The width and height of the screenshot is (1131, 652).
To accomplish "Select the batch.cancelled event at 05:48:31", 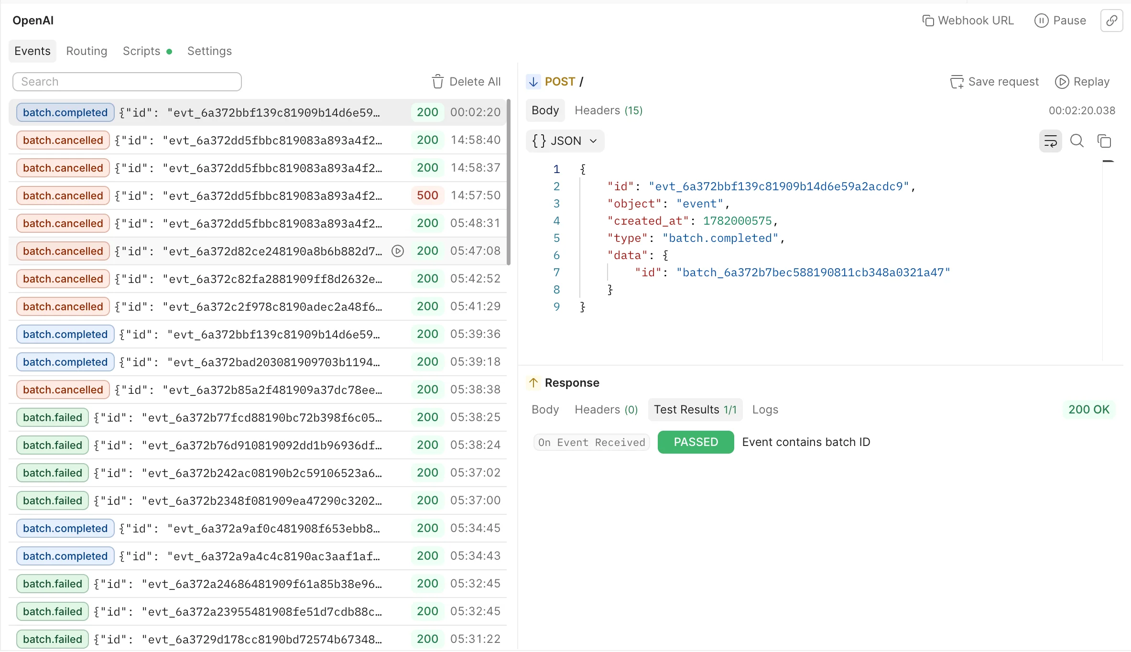I will click(258, 223).
